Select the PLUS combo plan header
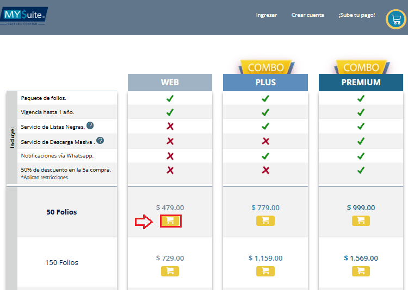The width and height of the screenshot is (408, 290). click(x=265, y=83)
